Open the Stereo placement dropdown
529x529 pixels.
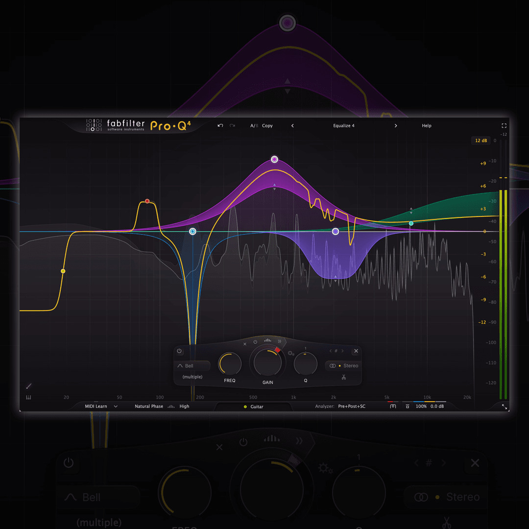(343, 366)
